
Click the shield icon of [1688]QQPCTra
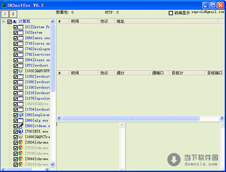coord(21,137)
